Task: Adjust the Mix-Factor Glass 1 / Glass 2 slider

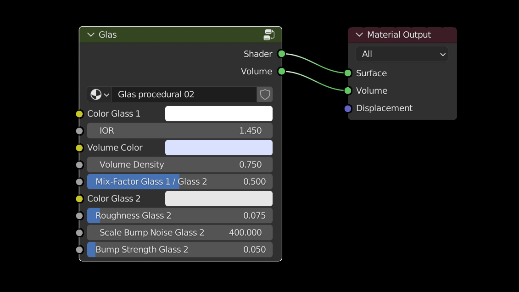Action: 180,182
